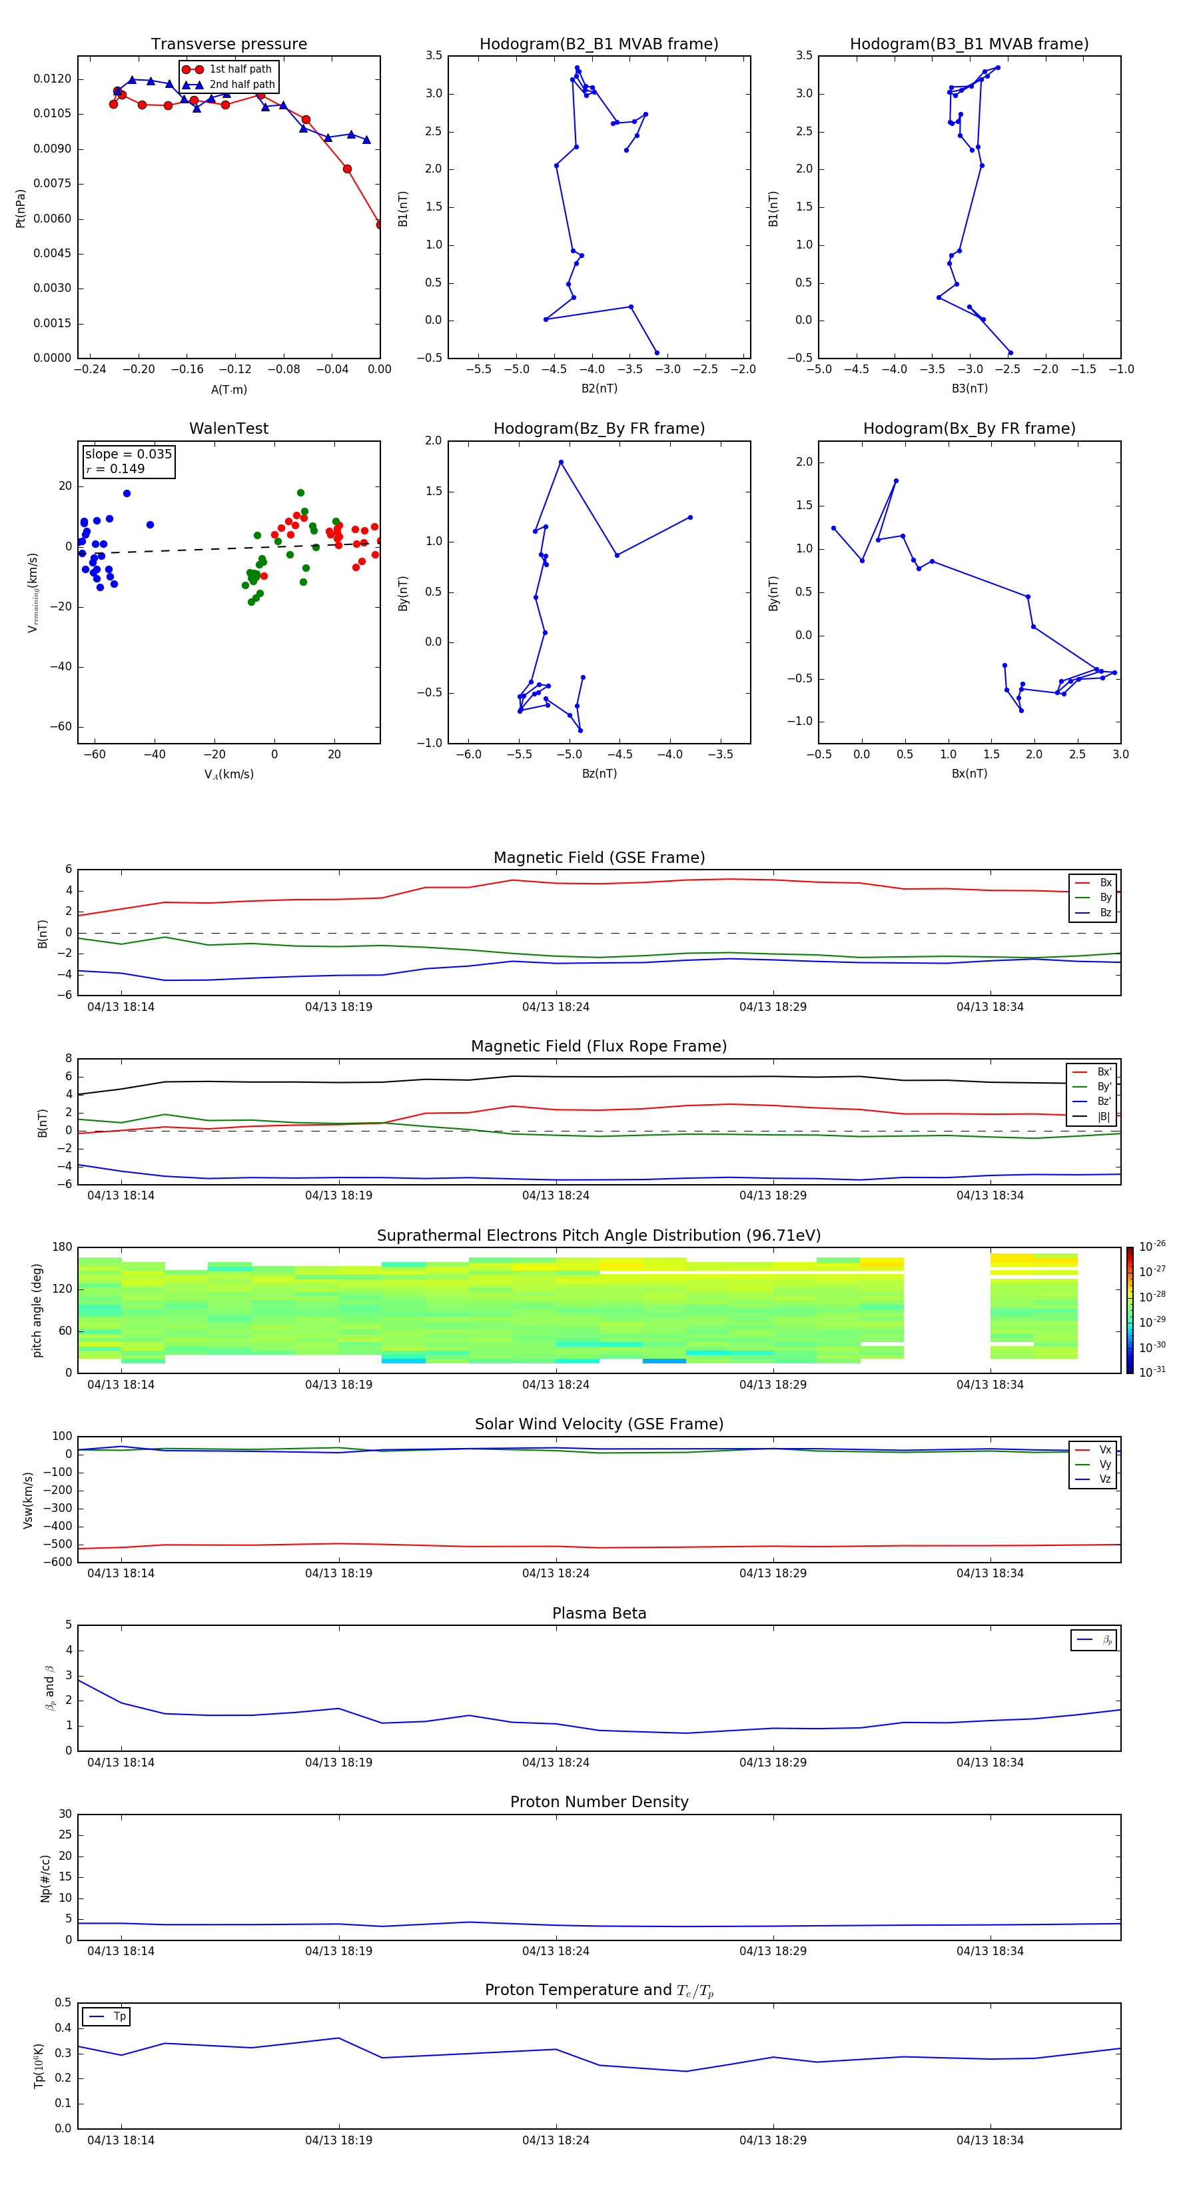Select the "Vx" legend label
1199x2199 pixels.
click(x=1105, y=1451)
